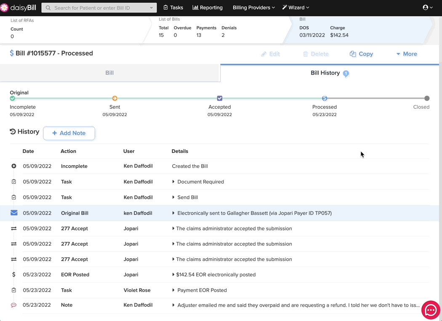This screenshot has height=321, width=442.
Task: Click the task icon in the Document Required row
Action: point(14,182)
